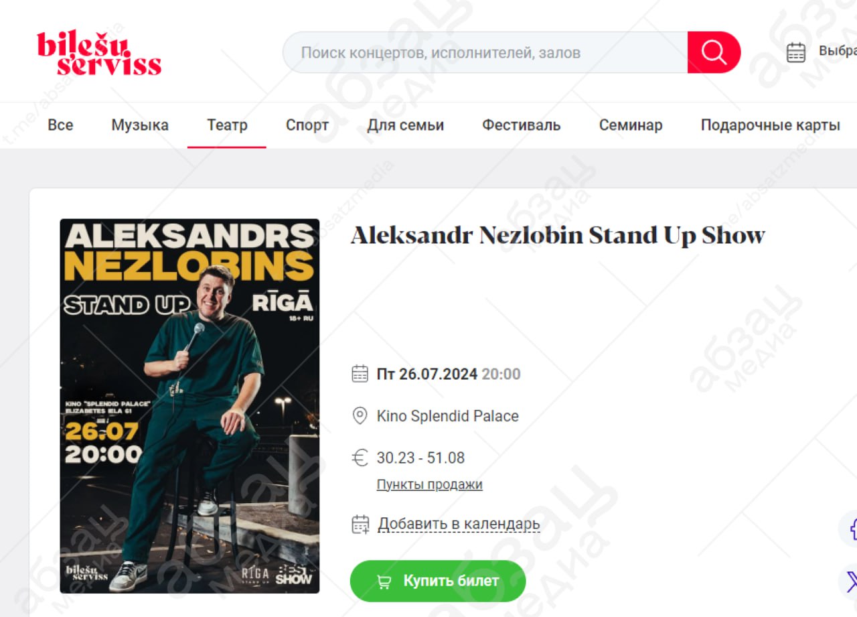Click the calendar icon beside event date

click(360, 374)
